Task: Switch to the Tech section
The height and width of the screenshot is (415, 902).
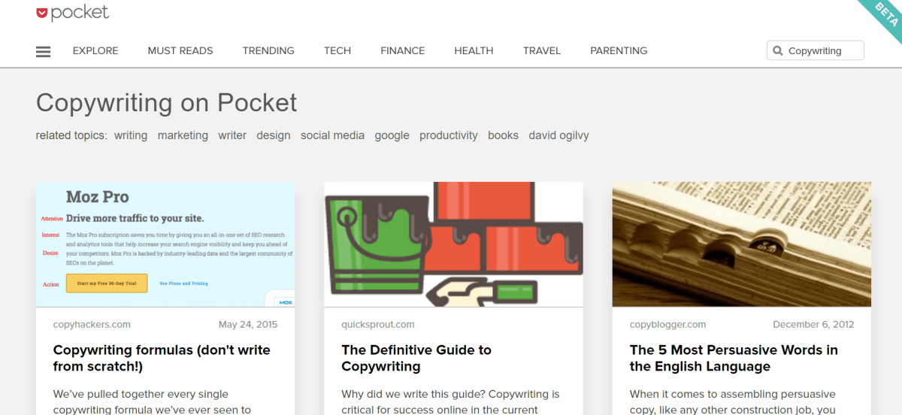Action: coord(337,51)
